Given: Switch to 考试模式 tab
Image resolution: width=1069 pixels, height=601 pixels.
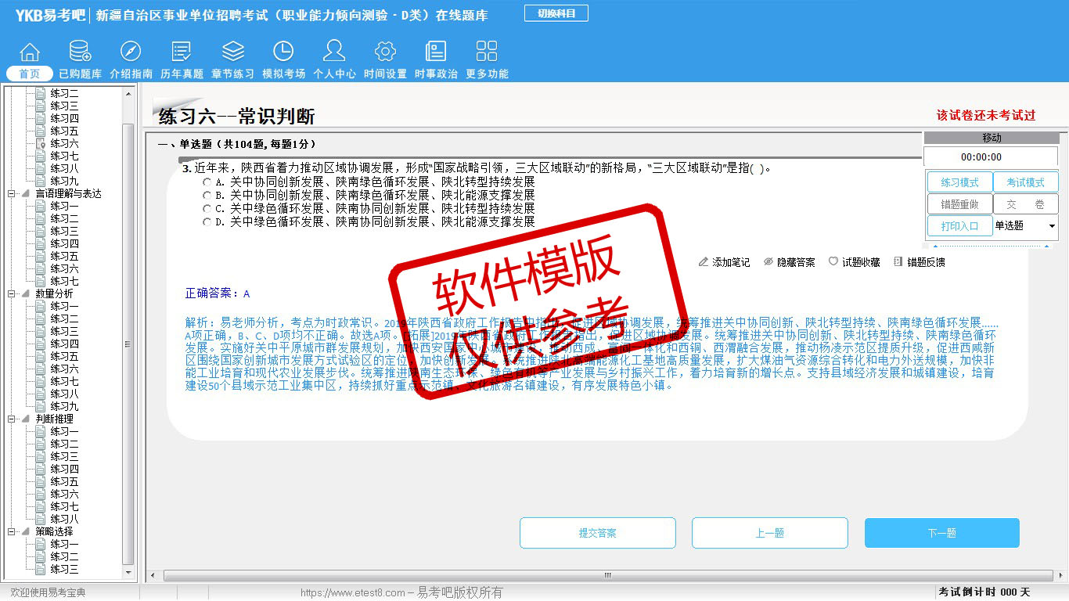Looking at the screenshot, I should [x=1025, y=182].
